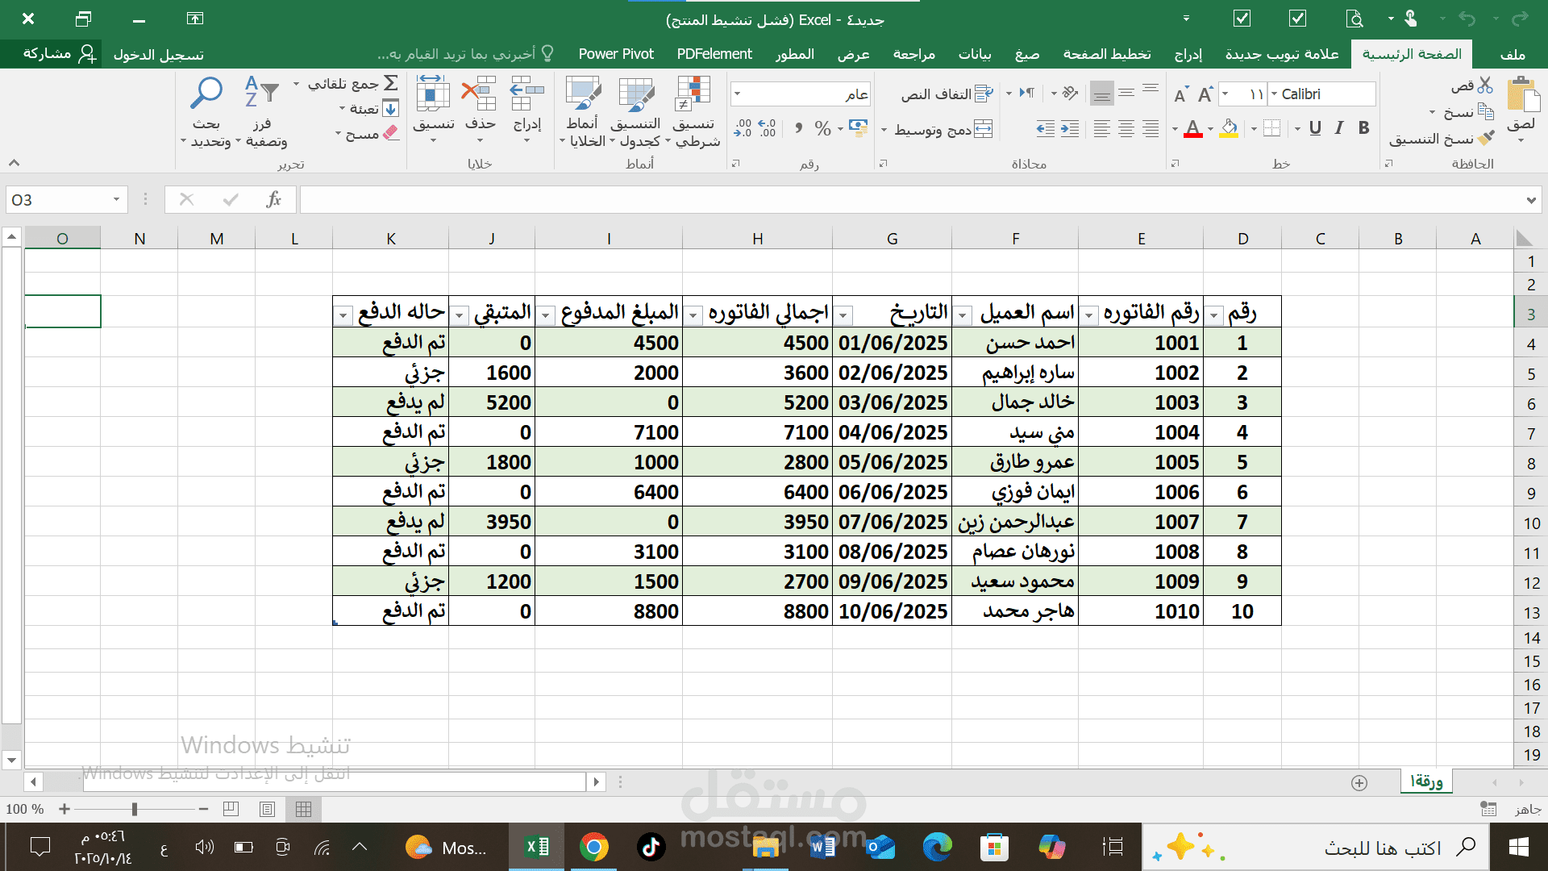This screenshot has width=1548, height=871.
Task: Toggle Underline formatting
Action: pyautogui.click(x=1315, y=128)
